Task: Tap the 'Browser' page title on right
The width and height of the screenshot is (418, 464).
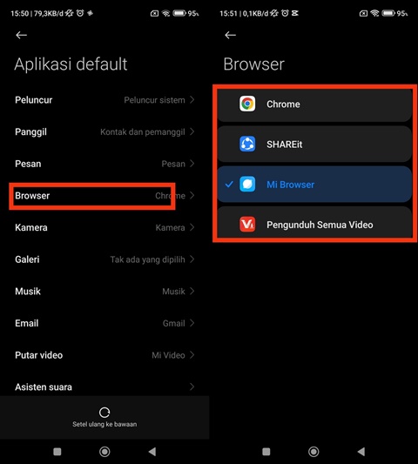Action: tap(253, 64)
